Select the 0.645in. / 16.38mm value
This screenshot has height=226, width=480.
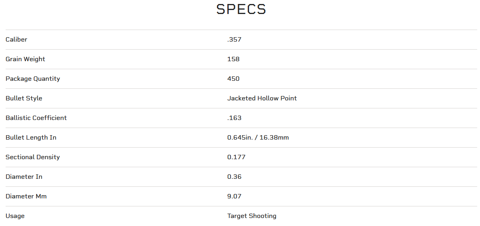click(x=258, y=138)
